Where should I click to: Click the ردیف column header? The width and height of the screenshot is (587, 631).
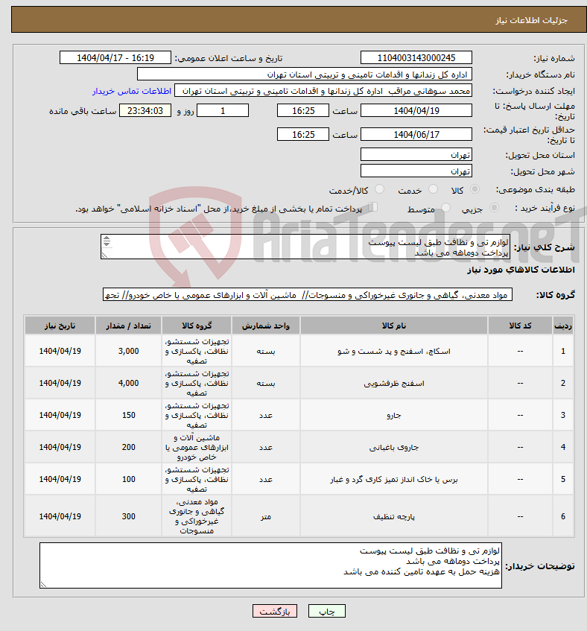563,326
